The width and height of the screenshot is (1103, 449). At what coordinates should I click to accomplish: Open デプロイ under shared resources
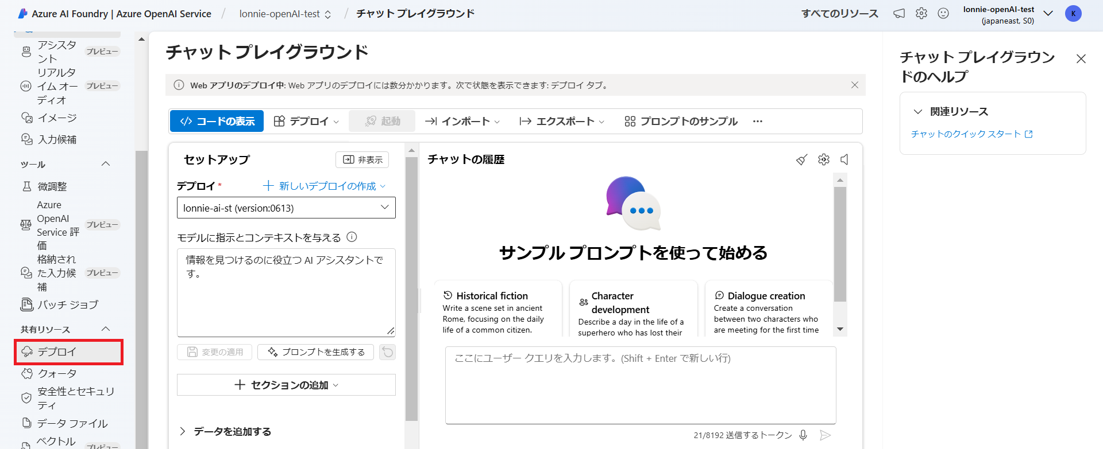[x=70, y=352]
